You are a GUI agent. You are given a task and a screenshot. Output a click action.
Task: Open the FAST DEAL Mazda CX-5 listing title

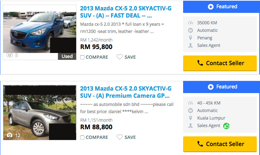[x=126, y=11]
